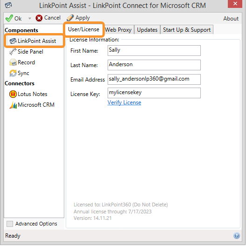This screenshot has width=246, height=246.
Task: Click the Email Address input field
Action: pos(154,79)
